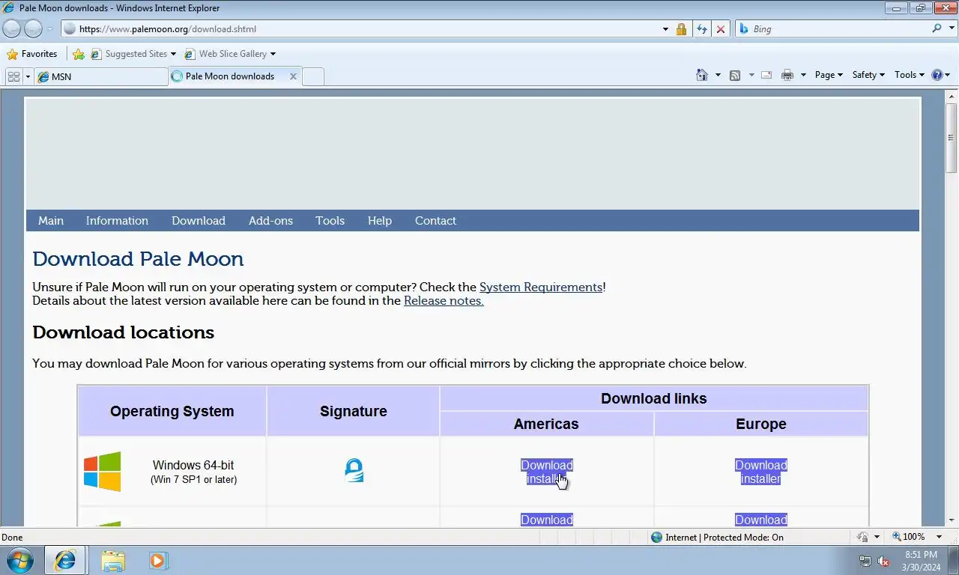Open the Safety menu
The height and width of the screenshot is (575, 959).
(868, 75)
